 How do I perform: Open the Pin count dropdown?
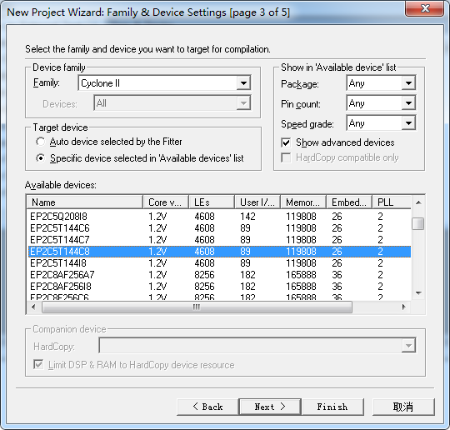point(381,103)
